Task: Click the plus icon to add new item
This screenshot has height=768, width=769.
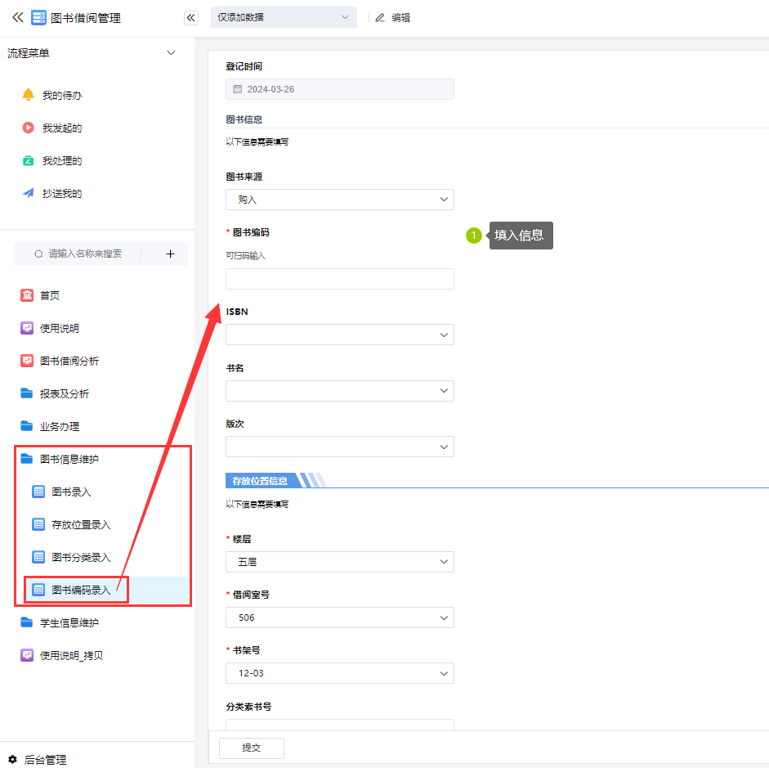Action: point(170,254)
